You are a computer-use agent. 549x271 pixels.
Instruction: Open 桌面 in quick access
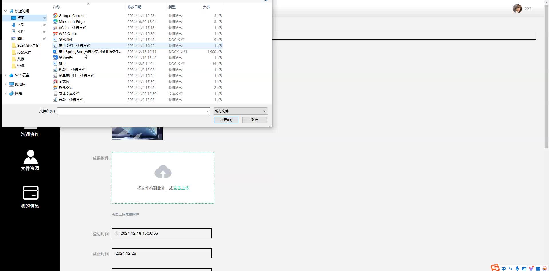click(x=21, y=18)
